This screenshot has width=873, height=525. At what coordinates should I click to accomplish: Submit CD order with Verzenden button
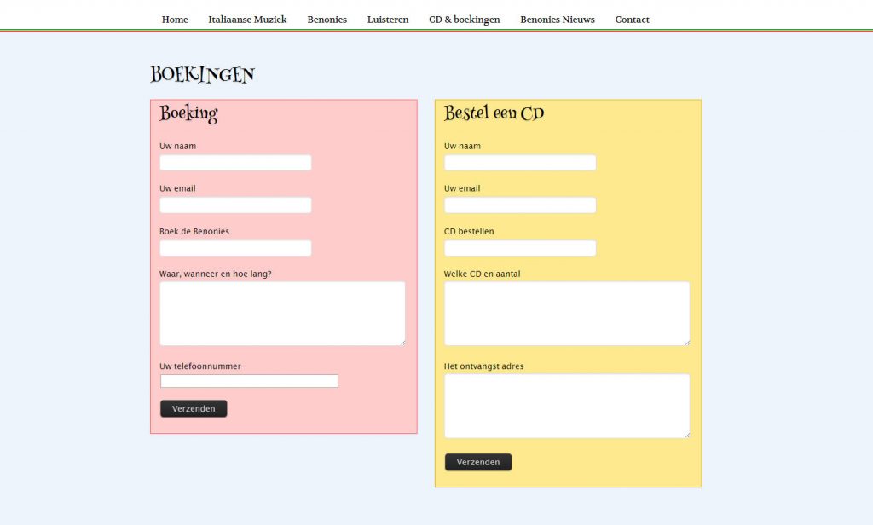coord(478,462)
